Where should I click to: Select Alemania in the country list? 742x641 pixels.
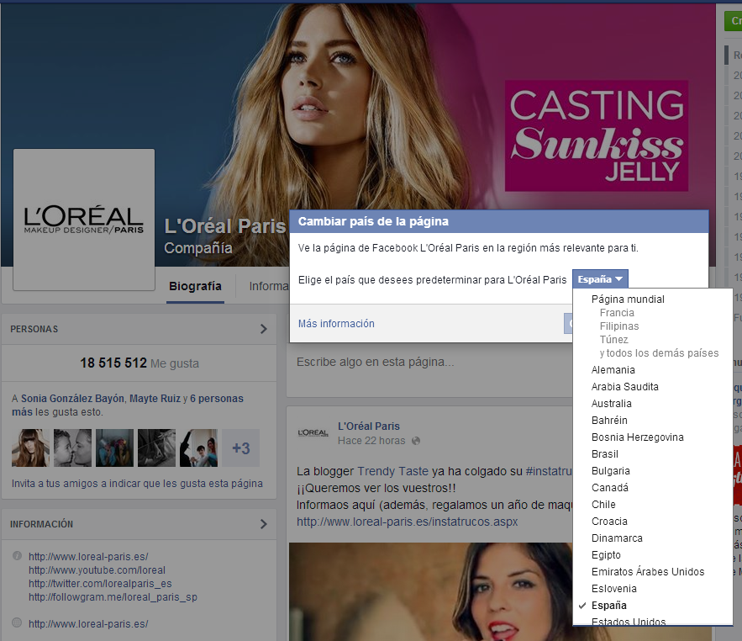(613, 370)
